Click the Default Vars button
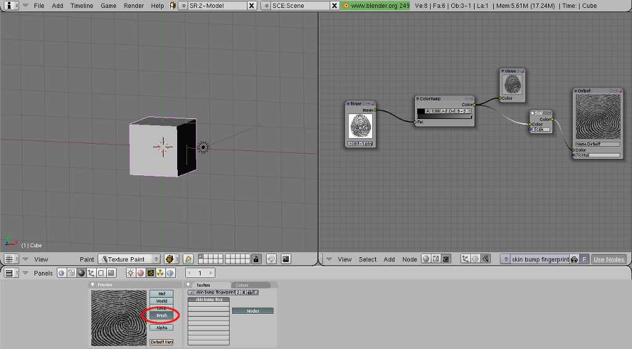The height and width of the screenshot is (349, 632). tap(162, 342)
